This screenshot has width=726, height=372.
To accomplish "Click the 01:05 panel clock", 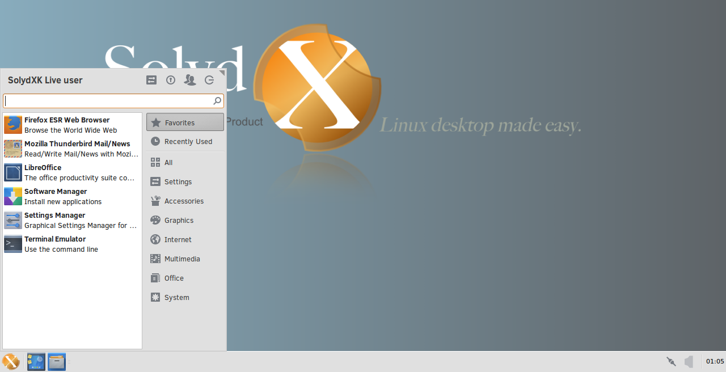I will pos(715,361).
